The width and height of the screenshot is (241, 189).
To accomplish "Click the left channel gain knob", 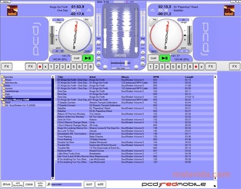I will (x=99, y=43).
